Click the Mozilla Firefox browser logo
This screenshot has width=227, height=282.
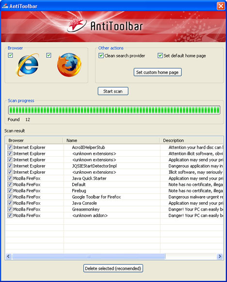[69, 65]
